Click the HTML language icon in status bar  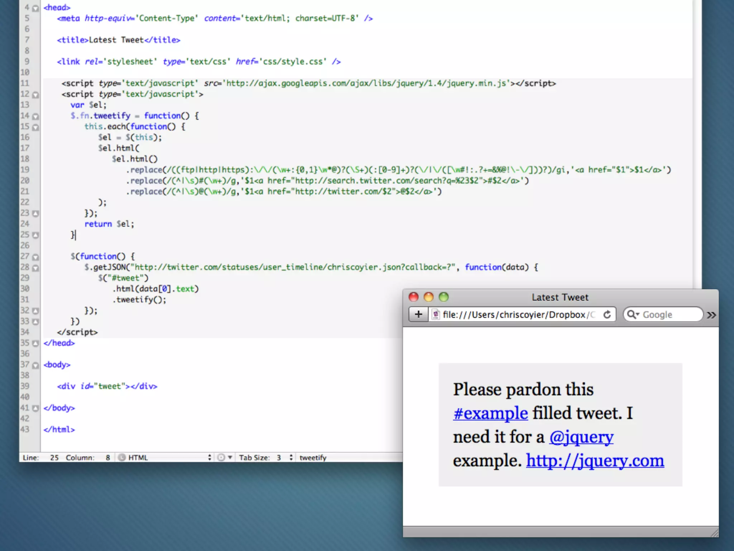pos(122,457)
